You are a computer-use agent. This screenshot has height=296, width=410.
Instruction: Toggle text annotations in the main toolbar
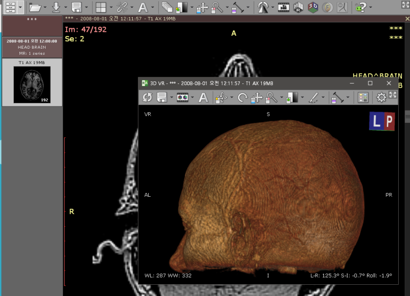(143, 7)
